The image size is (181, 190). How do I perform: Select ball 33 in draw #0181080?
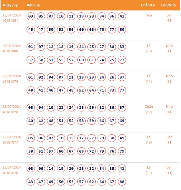point(122,47)
